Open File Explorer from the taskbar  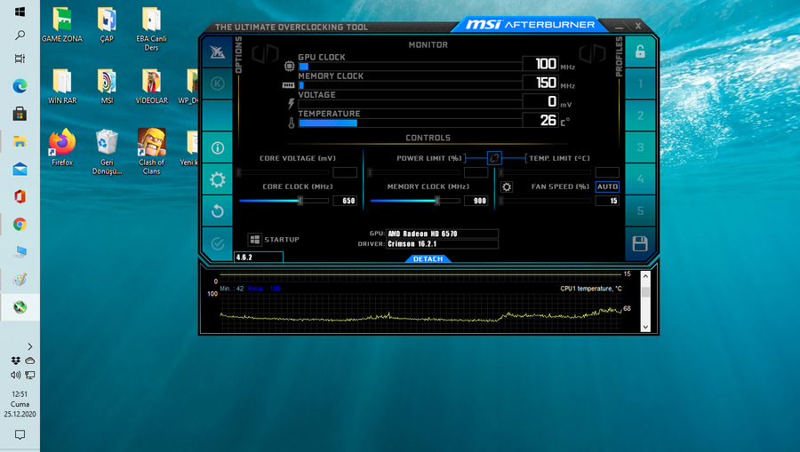click(x=20, y=141)
